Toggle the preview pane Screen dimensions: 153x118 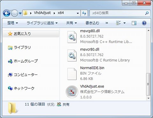tap(134, 23)
